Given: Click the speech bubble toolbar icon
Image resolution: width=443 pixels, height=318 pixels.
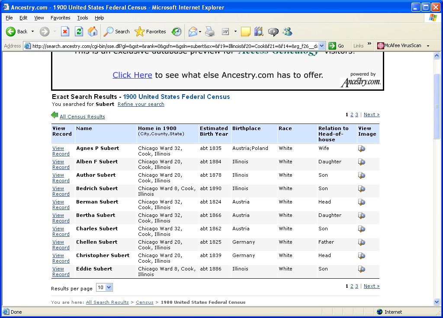Looking at the screenshot, I should (x=273, y=32).
